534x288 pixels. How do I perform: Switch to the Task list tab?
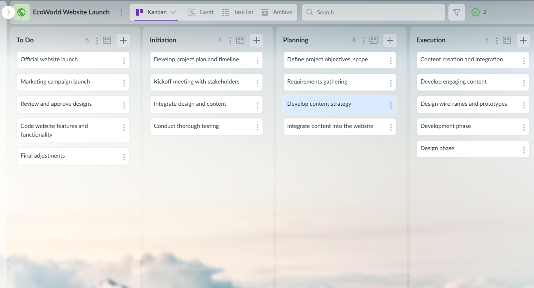pos(238,12)
